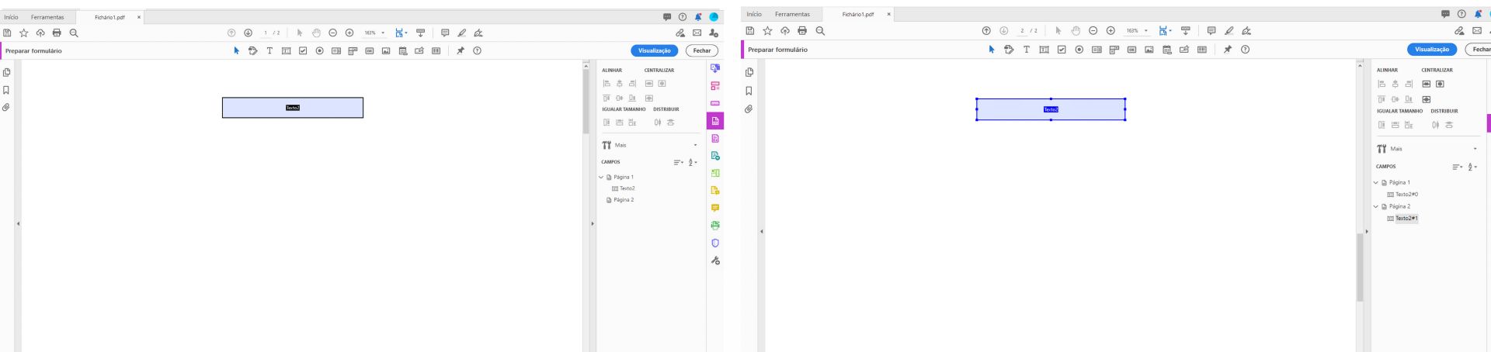Select Página 2 in left window field list
Image resolution: width=1491 pixels, height=352 pixels.
tap(624, 200)
